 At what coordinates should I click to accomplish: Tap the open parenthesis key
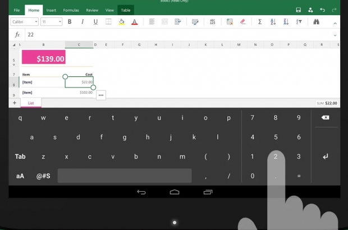pyautogui.click(x=205, y=157)
